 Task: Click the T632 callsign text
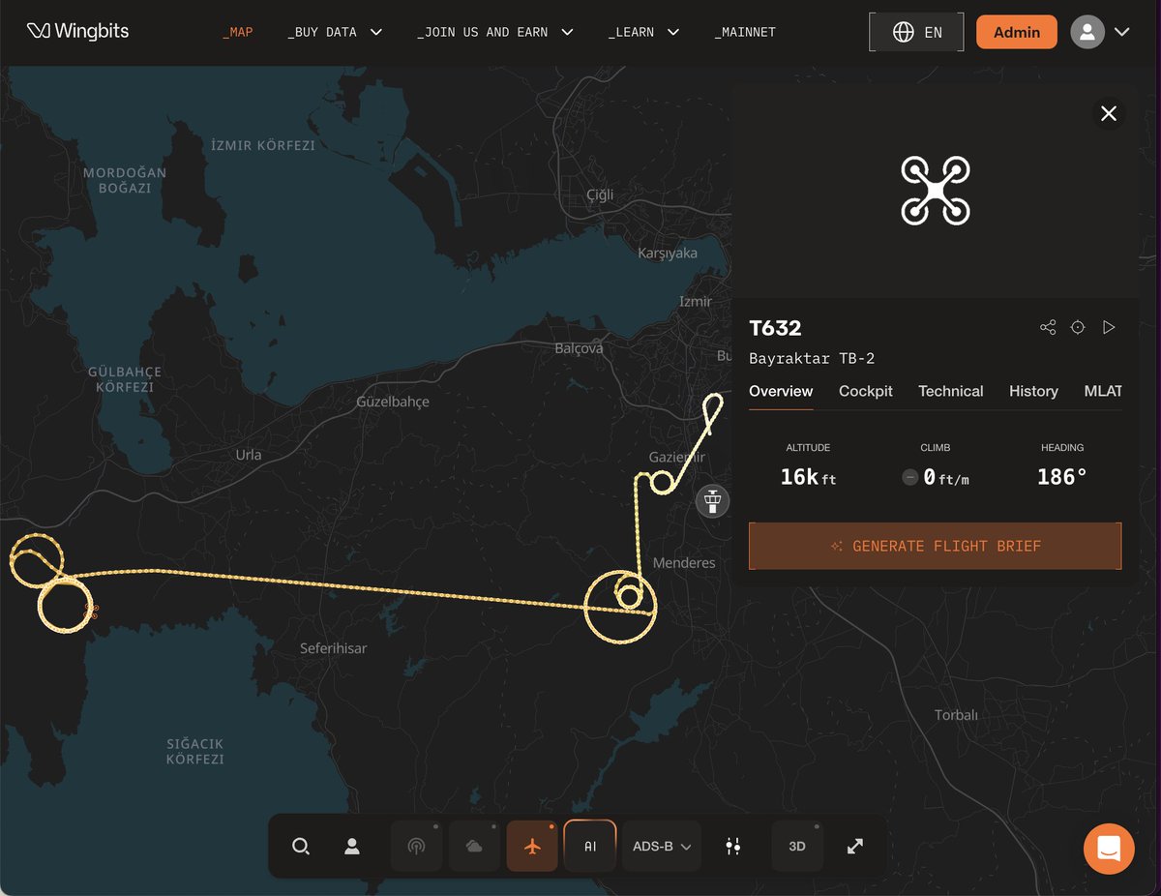tap(775, 328)
